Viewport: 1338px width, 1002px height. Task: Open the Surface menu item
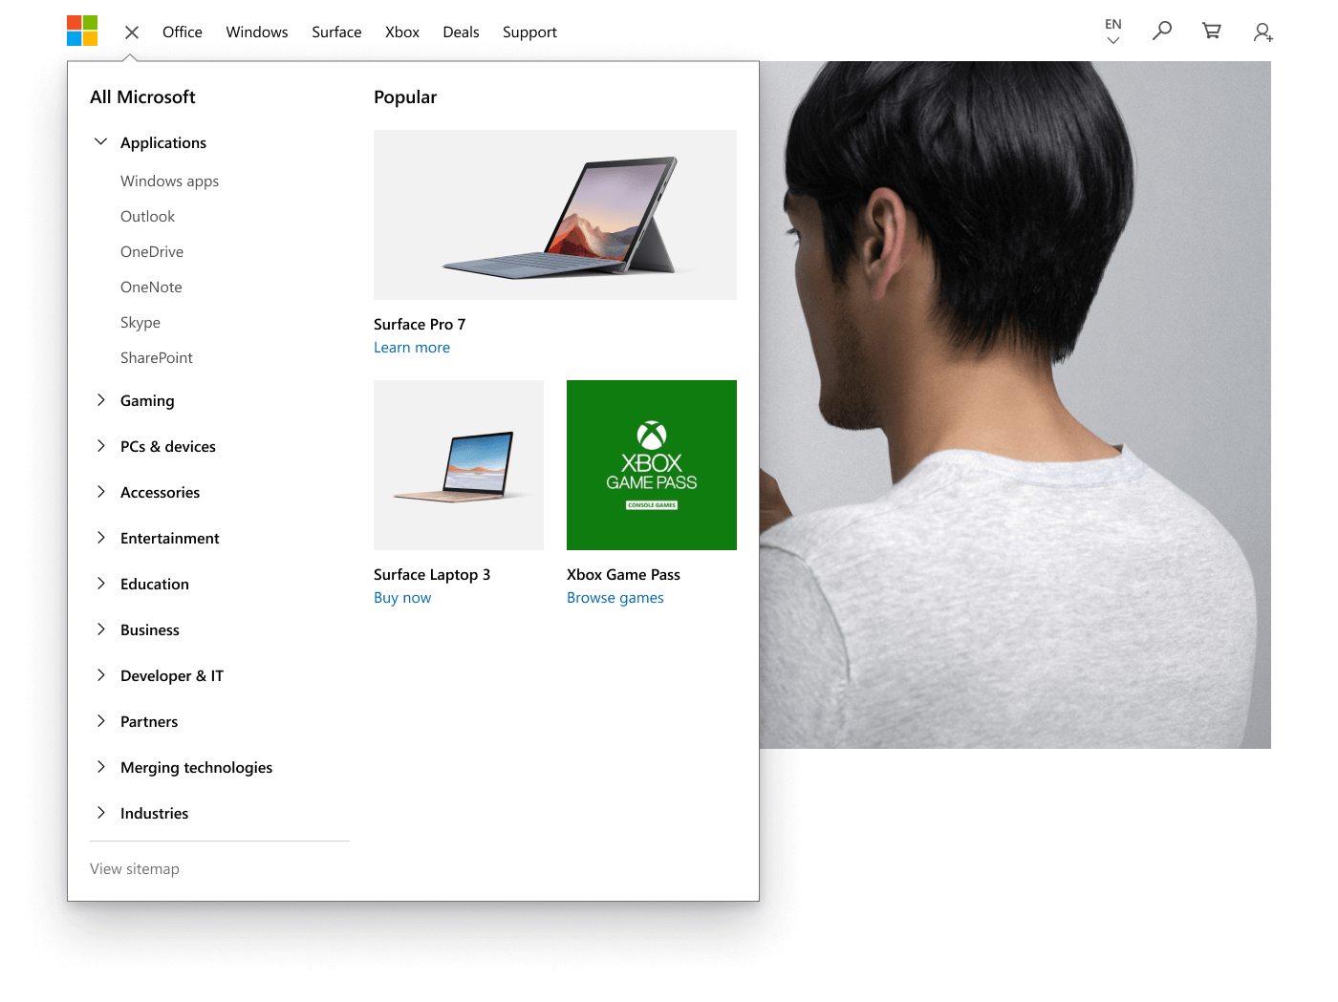click(336, 32)
